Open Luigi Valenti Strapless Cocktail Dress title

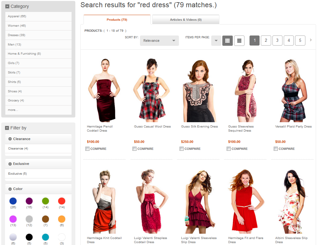(x=150, y=240)
